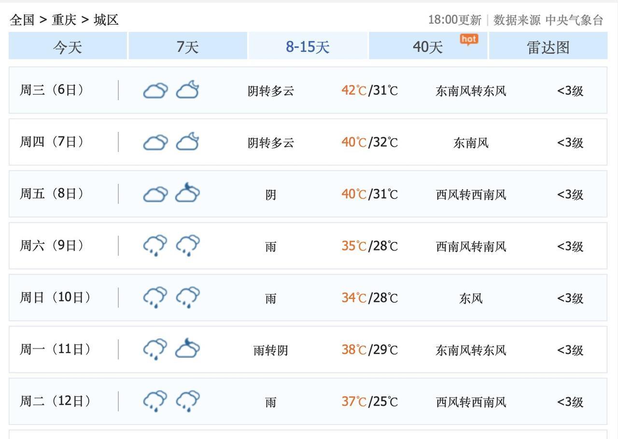Click Monday 11th daytime rain icon
Screen dimensions: 618x439
pyautogui.click(x=155, y=349)
